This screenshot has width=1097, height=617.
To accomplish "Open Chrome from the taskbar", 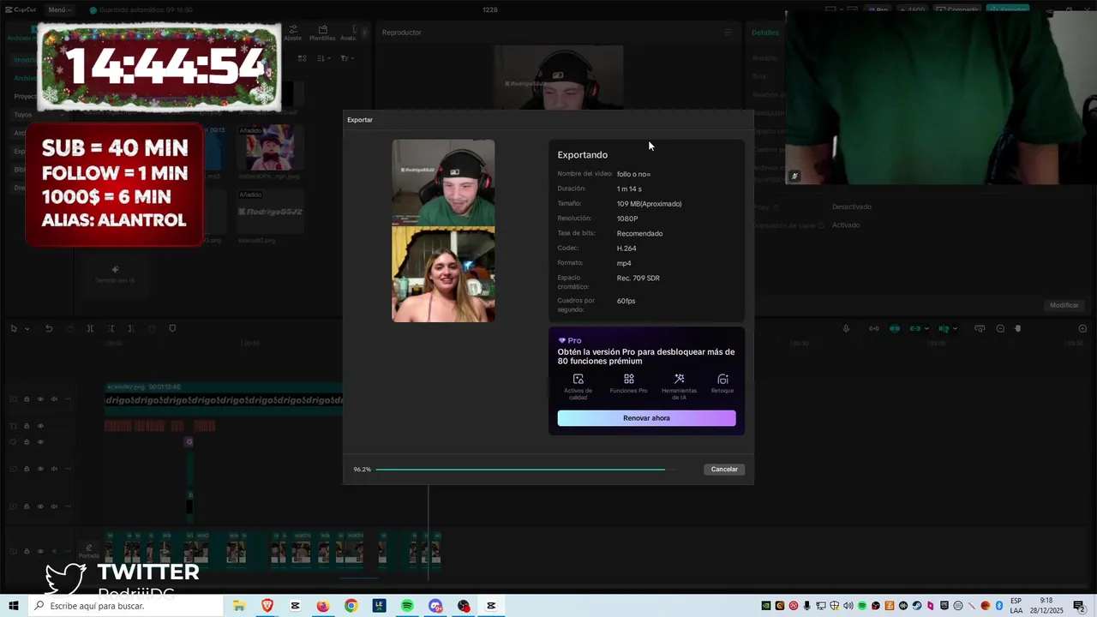I will tap(351, 606).
